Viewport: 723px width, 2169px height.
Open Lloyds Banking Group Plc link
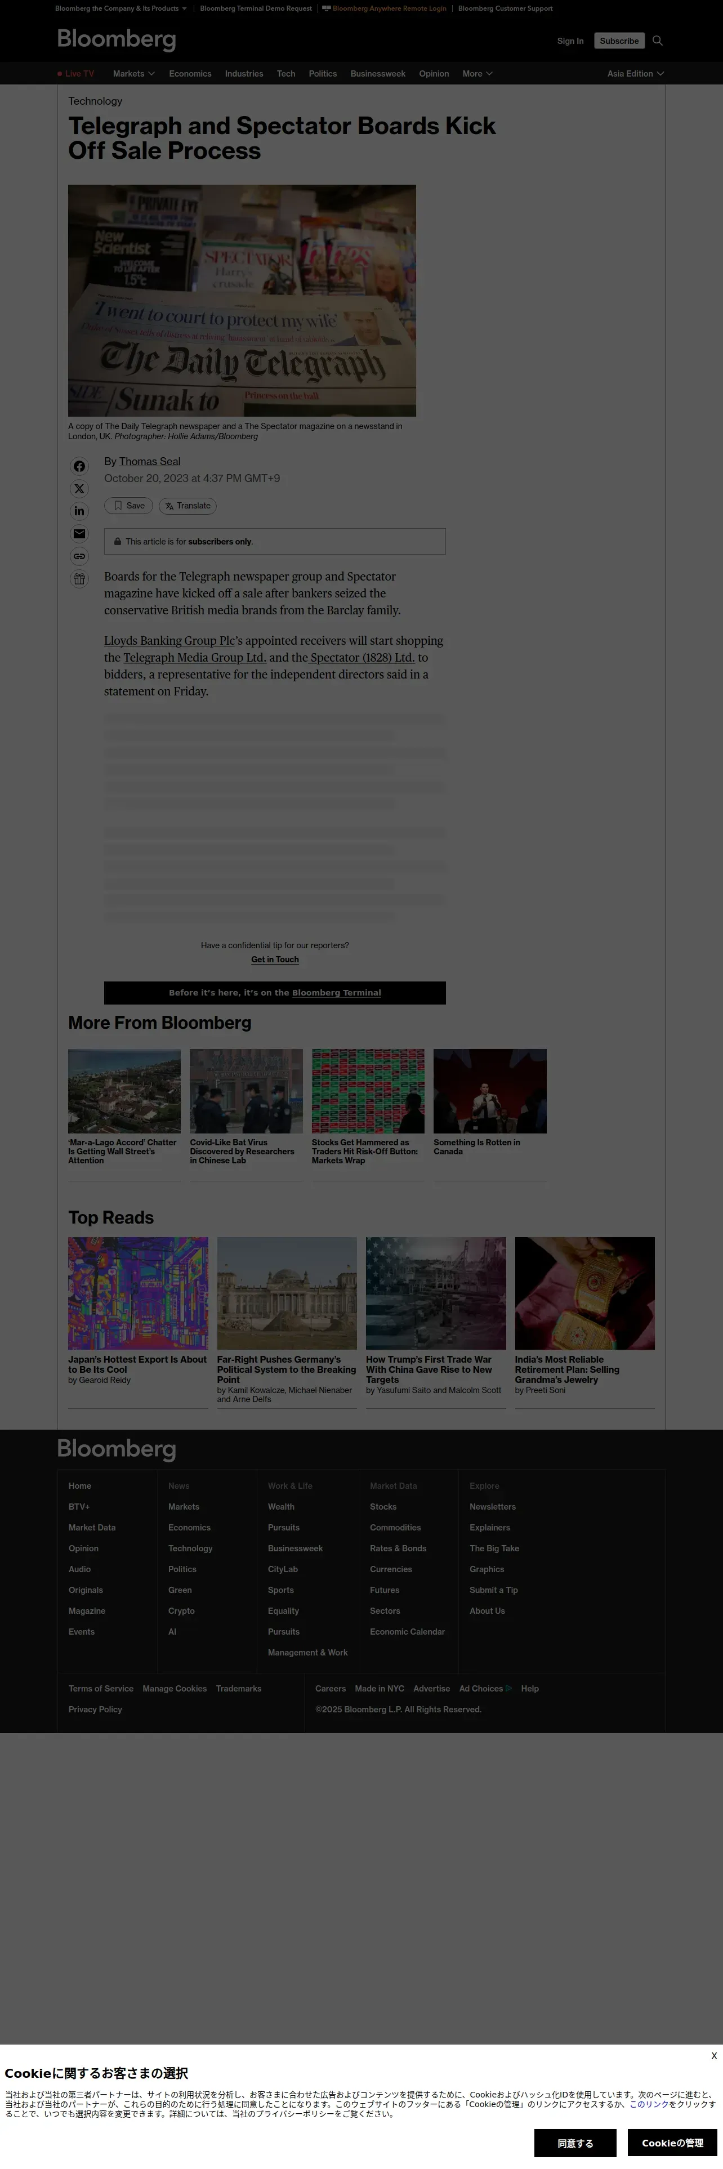170,641
